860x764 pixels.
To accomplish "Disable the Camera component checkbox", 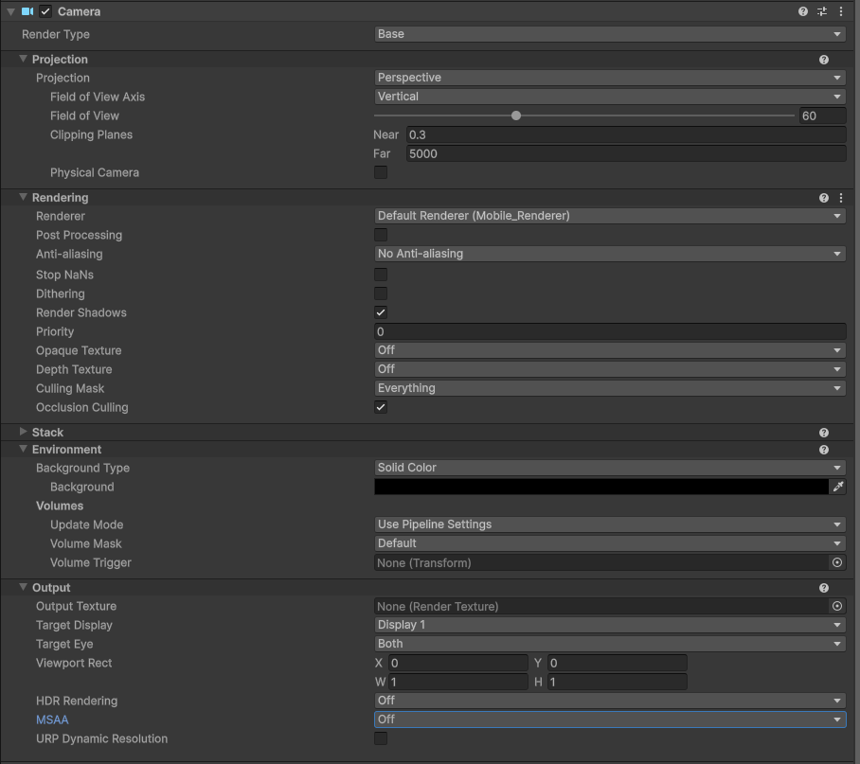I will [45, 11].
